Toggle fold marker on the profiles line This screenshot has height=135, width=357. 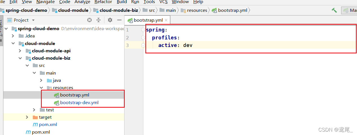[x=143, y=37]
